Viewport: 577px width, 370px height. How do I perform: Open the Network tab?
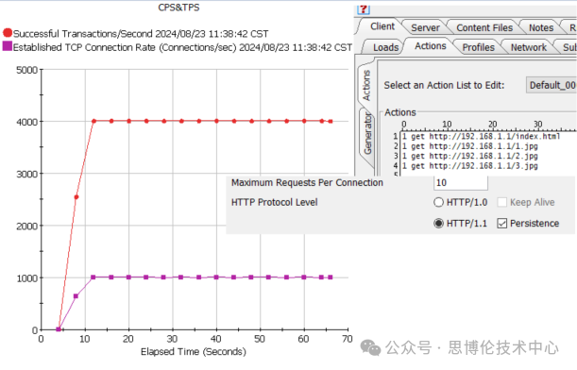pyautogui.click(x=529, y=47)
